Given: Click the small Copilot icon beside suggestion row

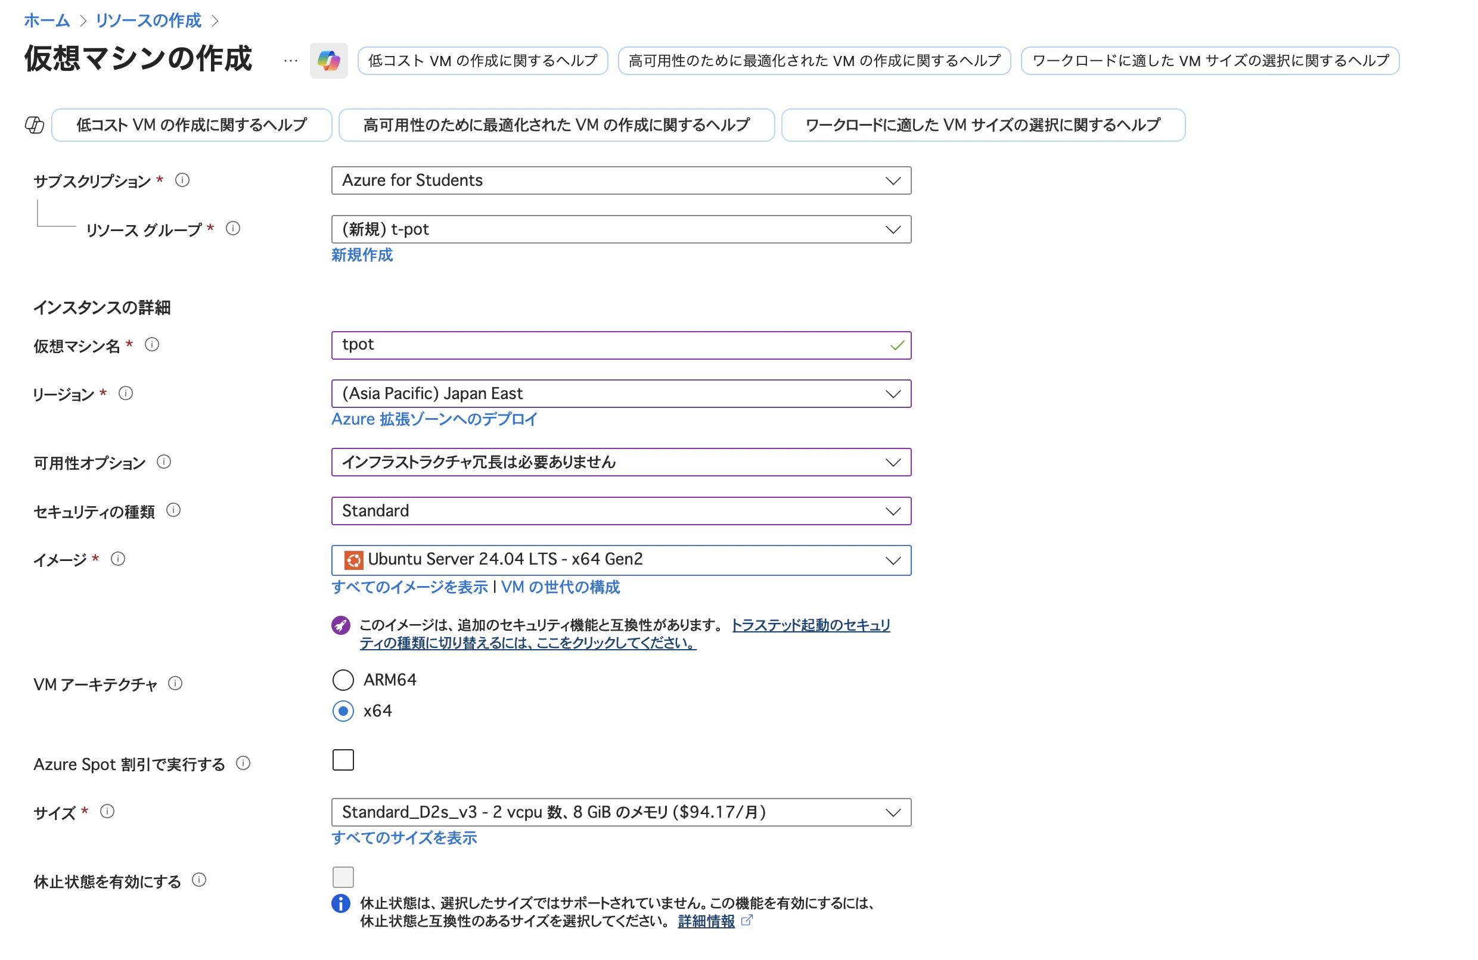Looking at the screenshot, I should pyautogui.click(x=34, y=125).
